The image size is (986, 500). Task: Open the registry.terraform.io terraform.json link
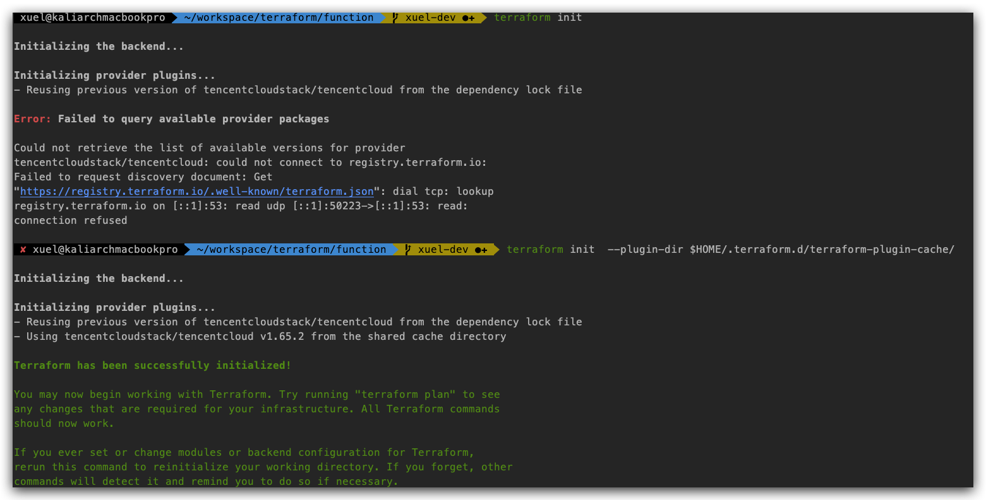point(197,192)
